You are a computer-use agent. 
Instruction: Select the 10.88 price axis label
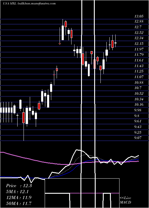tap(139, 83)
